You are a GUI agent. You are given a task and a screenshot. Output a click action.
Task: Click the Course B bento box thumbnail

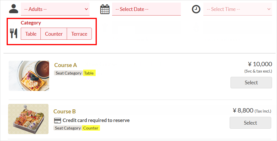tap(28, 119)
